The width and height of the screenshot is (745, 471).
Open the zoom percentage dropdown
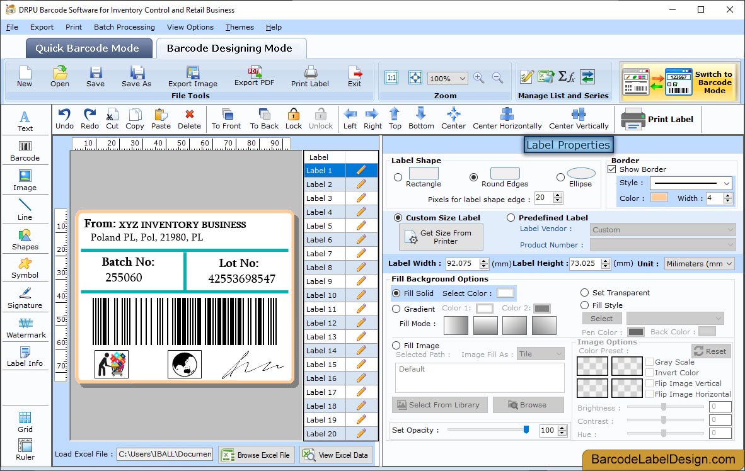pos(462,78)
